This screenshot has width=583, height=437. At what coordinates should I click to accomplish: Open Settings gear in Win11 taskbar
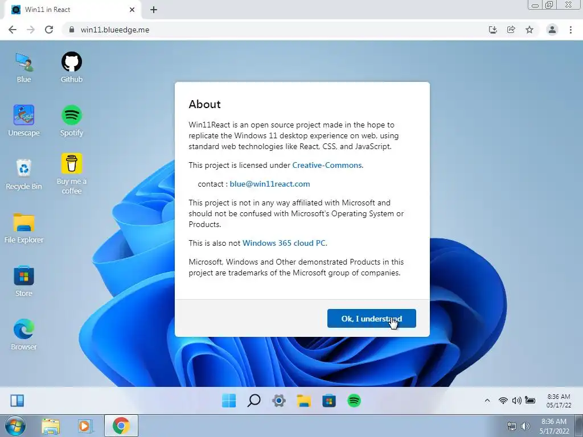pos(279,401)
